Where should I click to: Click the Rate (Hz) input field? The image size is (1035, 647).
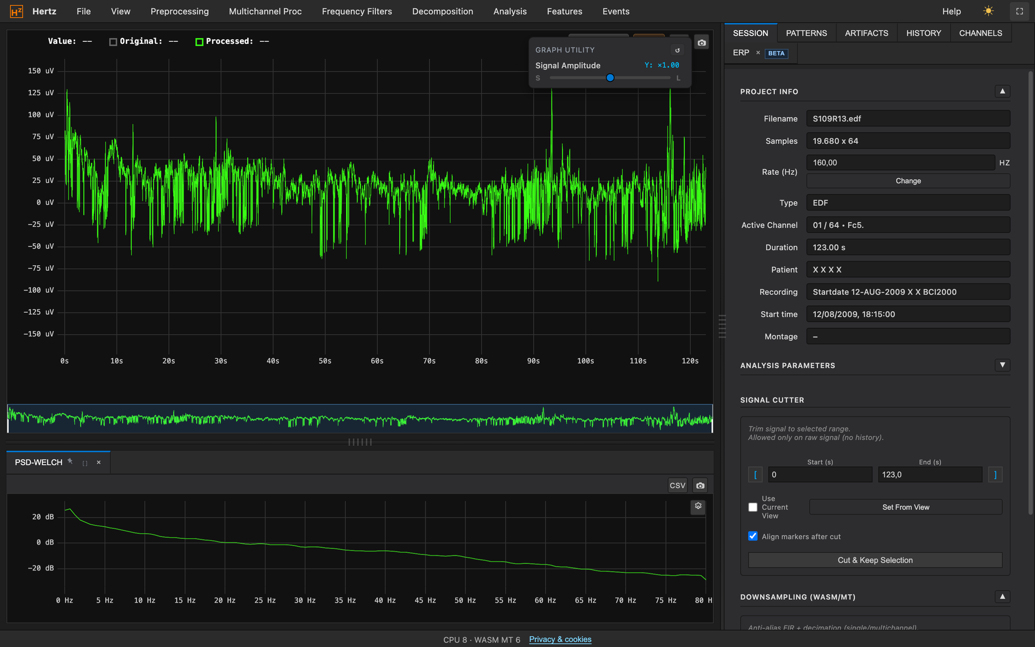[900, 163]
